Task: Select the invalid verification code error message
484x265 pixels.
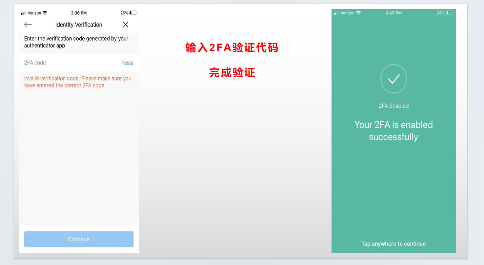Action: [x=78, y=82]
